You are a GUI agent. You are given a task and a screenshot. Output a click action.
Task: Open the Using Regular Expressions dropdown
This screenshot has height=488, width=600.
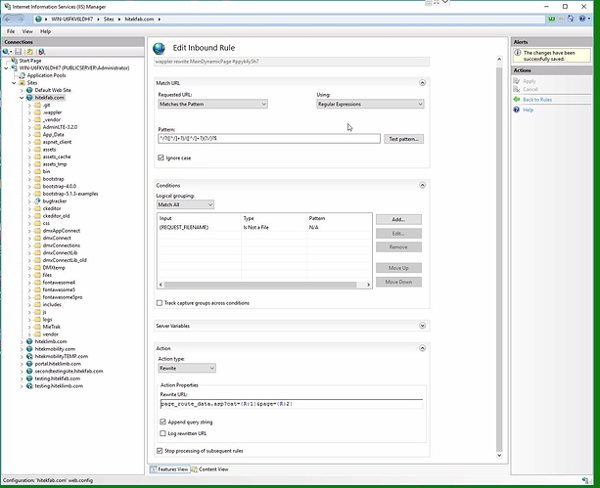point(369,104)
